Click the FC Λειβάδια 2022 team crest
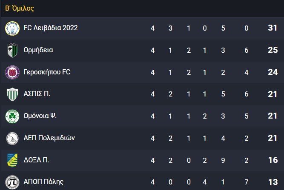284x190 pixels. coord(12,28)
